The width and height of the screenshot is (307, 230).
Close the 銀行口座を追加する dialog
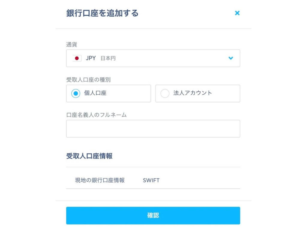point(237,13)
